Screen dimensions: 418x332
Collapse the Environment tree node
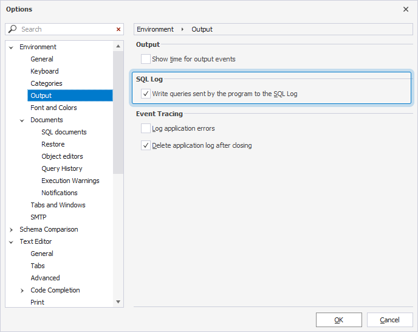point(12,47)
